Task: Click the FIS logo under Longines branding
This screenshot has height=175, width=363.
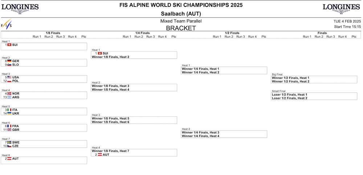Action: click(x=7, y=24)
